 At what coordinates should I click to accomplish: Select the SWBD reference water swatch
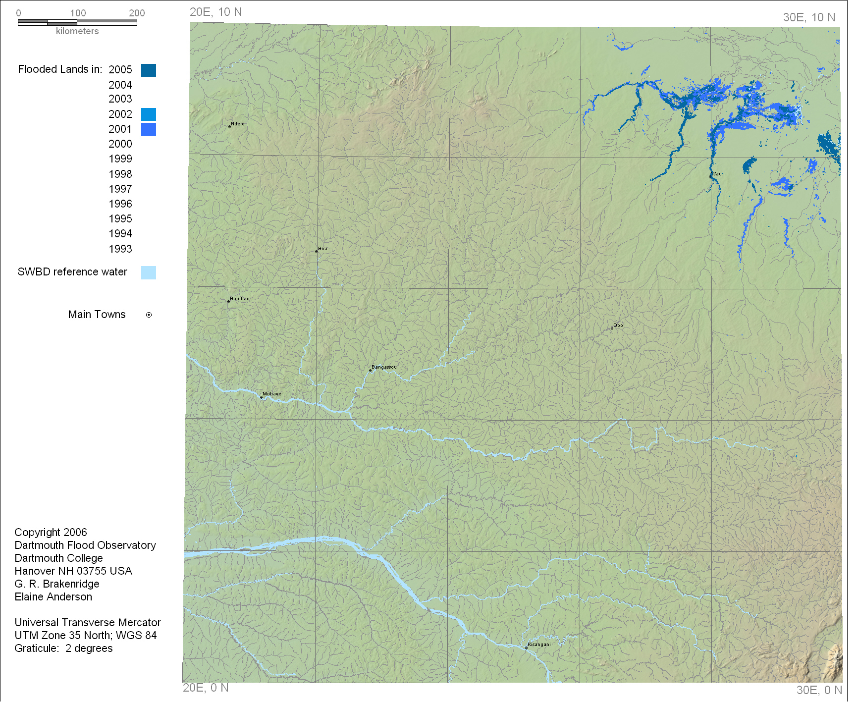pyautogui.click(x=149, y=272)
